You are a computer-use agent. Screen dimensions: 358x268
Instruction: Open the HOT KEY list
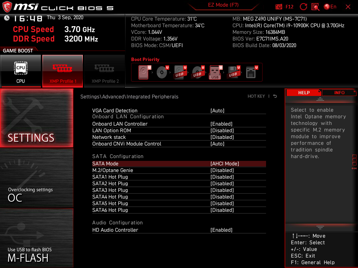[x=256, y=96]
